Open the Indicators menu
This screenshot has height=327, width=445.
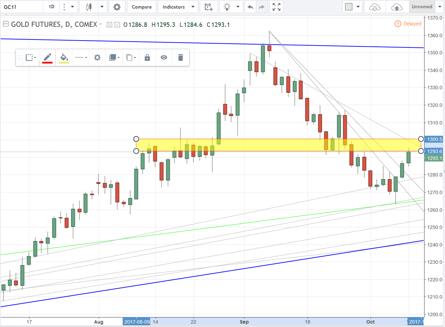173,7
